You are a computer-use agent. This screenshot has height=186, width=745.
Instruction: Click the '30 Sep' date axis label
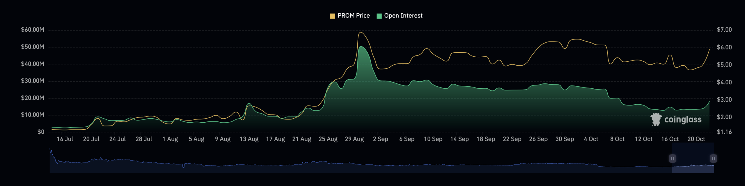565,139
